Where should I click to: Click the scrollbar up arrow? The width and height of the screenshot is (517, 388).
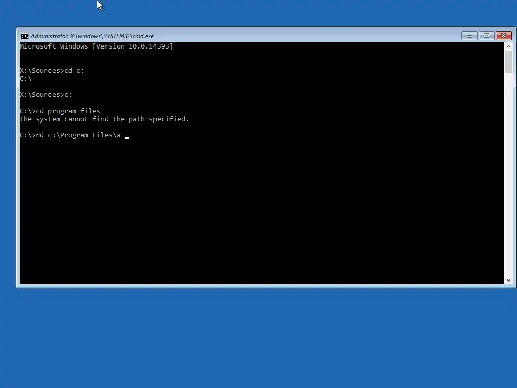pyautogui.click(x=508, y=46)
